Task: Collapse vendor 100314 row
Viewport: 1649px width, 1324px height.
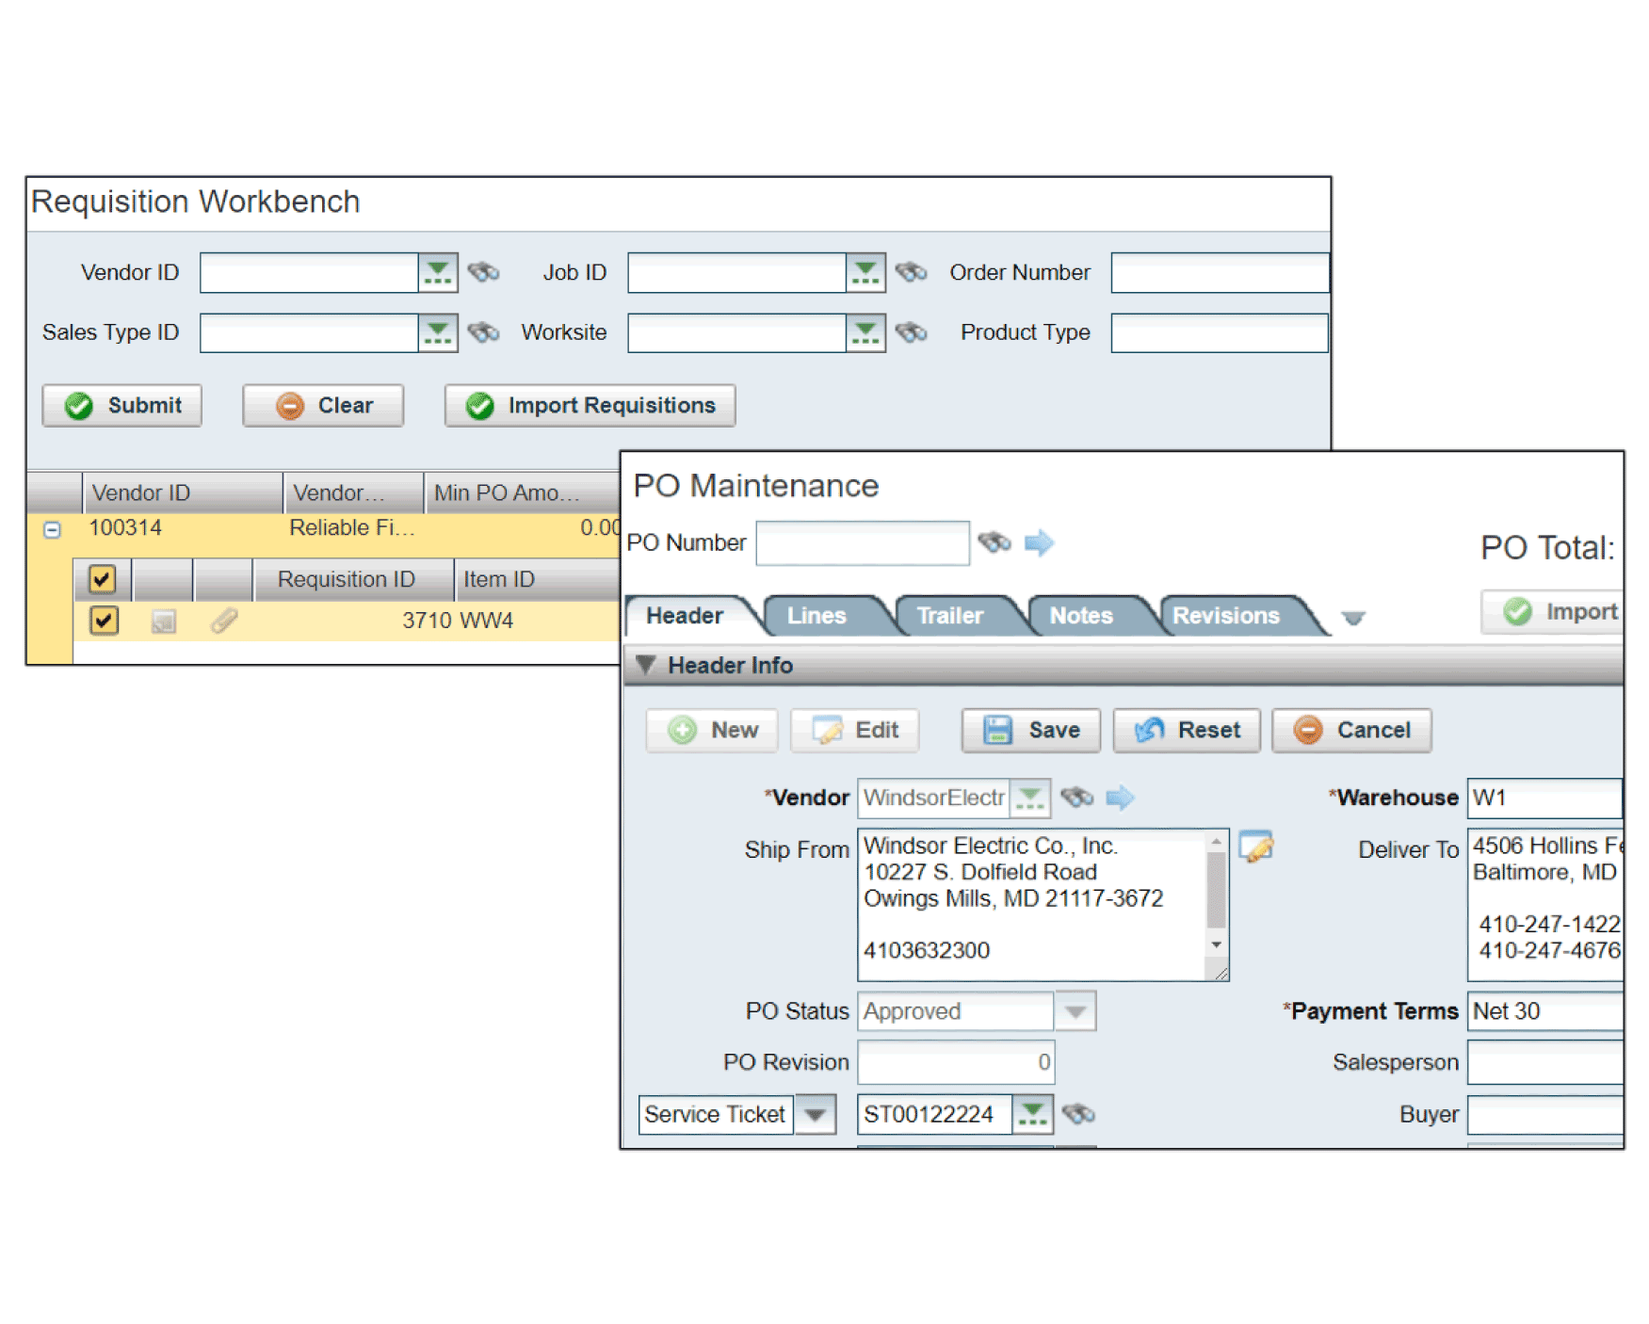Action: tap(53, 529)
